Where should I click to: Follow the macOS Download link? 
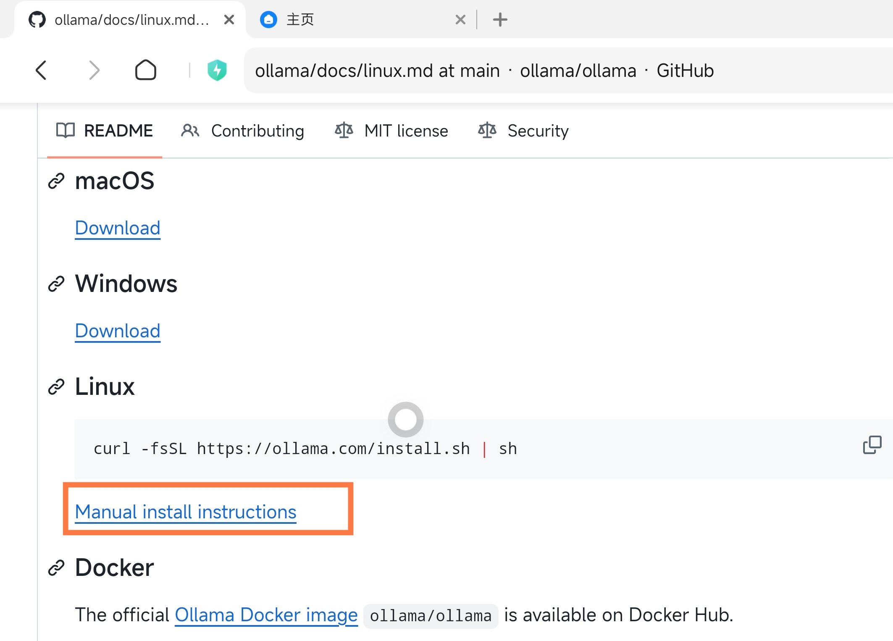point(118,228)
